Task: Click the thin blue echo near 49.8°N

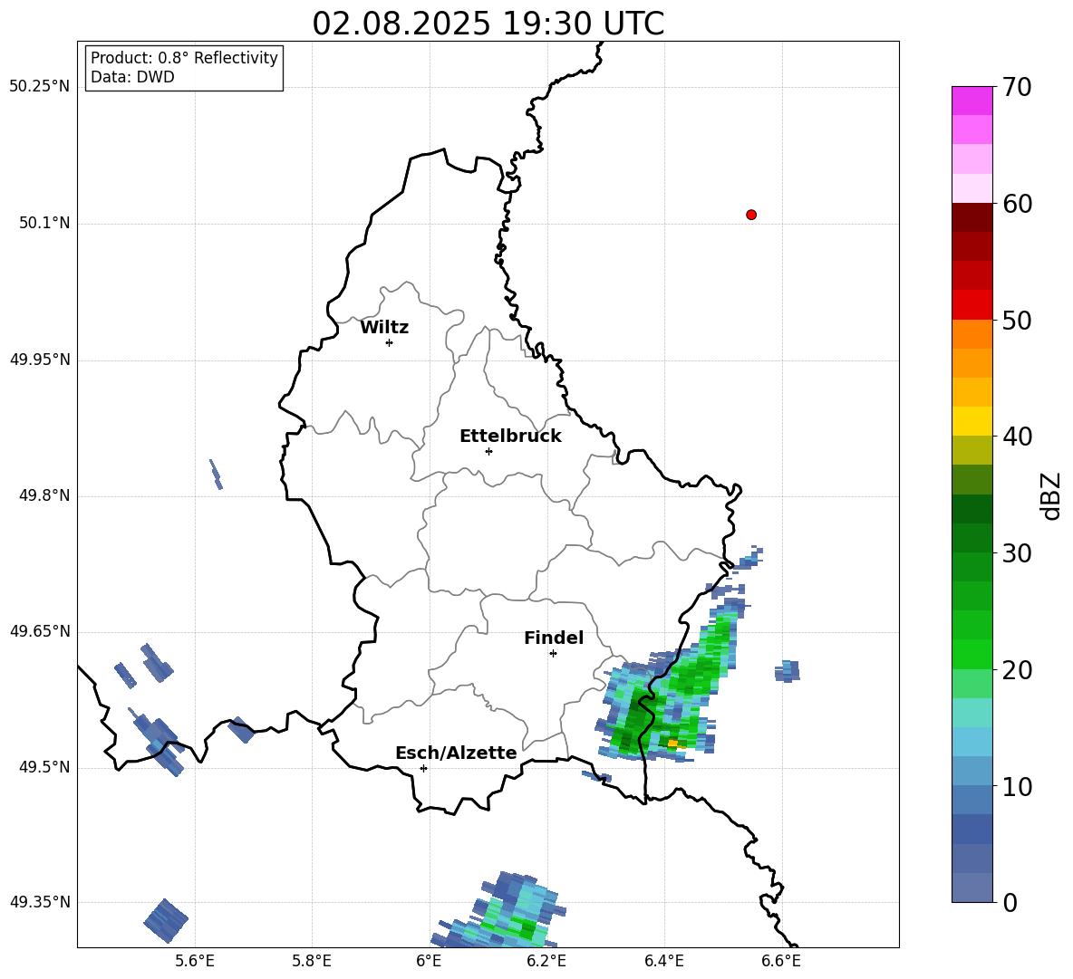Action: pyautogui.click(x=216, y=474)
